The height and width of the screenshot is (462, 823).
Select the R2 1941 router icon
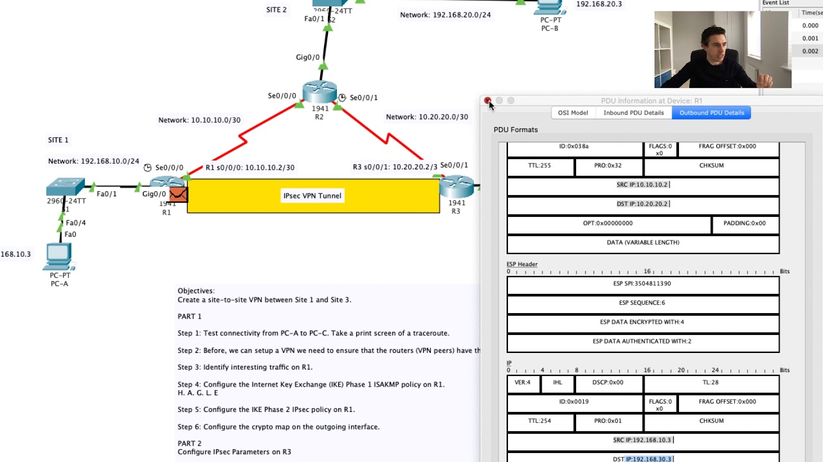pyautogui.click(x=320, y=92)
